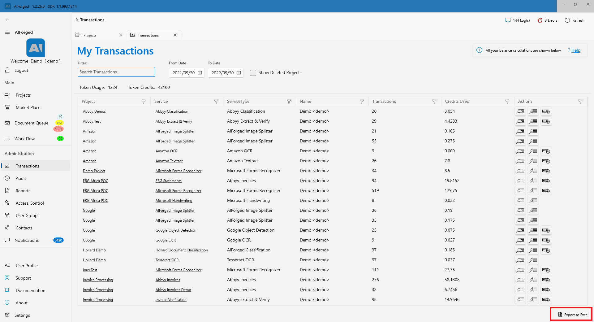This screenshot has height=322, width=594.
Task: Open the Credits Used column filter
Action: (507, 102)
